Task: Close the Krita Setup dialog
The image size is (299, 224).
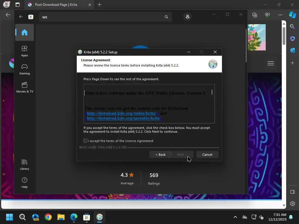Action: coord(215,52)
